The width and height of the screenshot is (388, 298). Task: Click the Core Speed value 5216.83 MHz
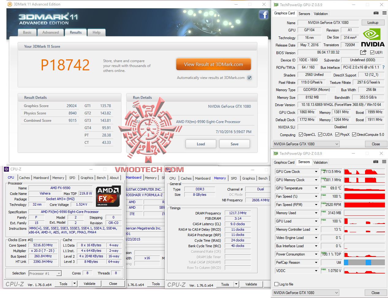click(43, 245)
